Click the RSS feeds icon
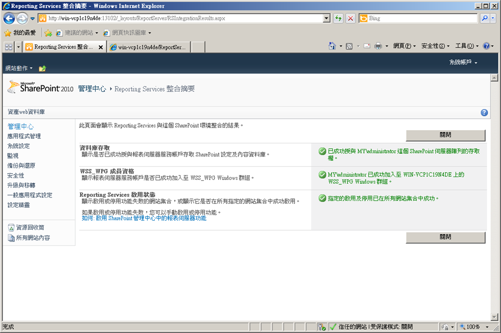The image size is (501, 333). coord(349,46)
